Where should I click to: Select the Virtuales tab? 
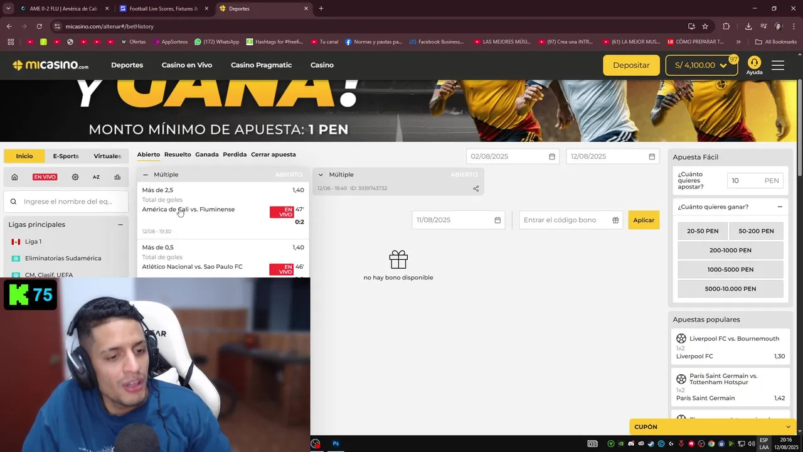pos(107,156)
